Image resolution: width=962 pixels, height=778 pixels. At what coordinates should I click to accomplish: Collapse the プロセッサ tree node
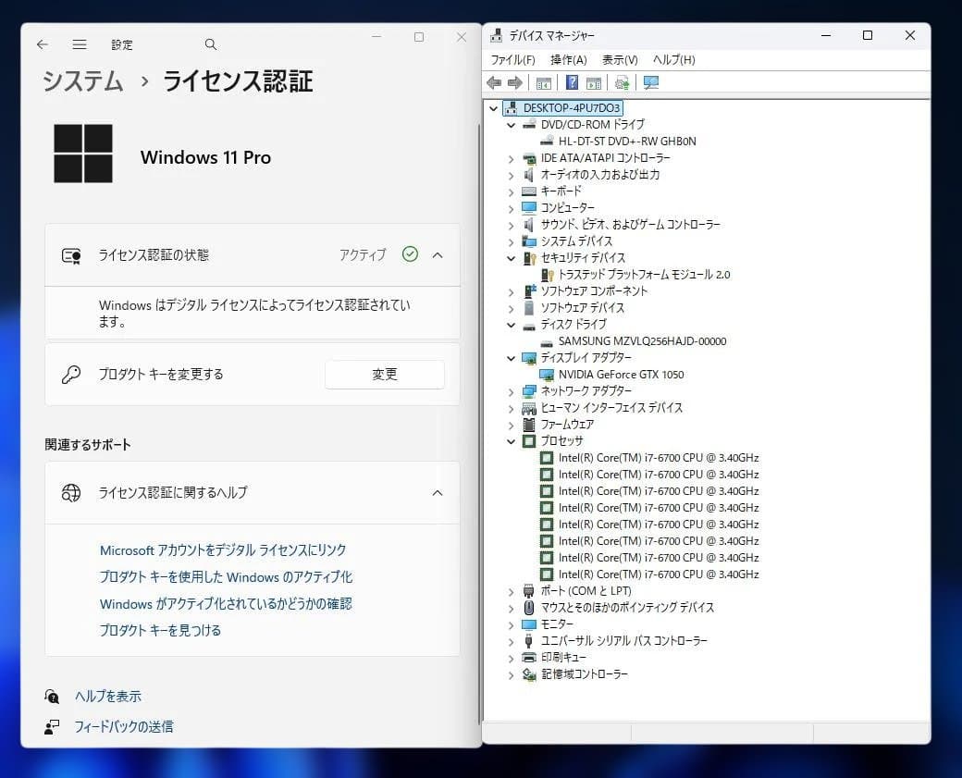[512, 441]
